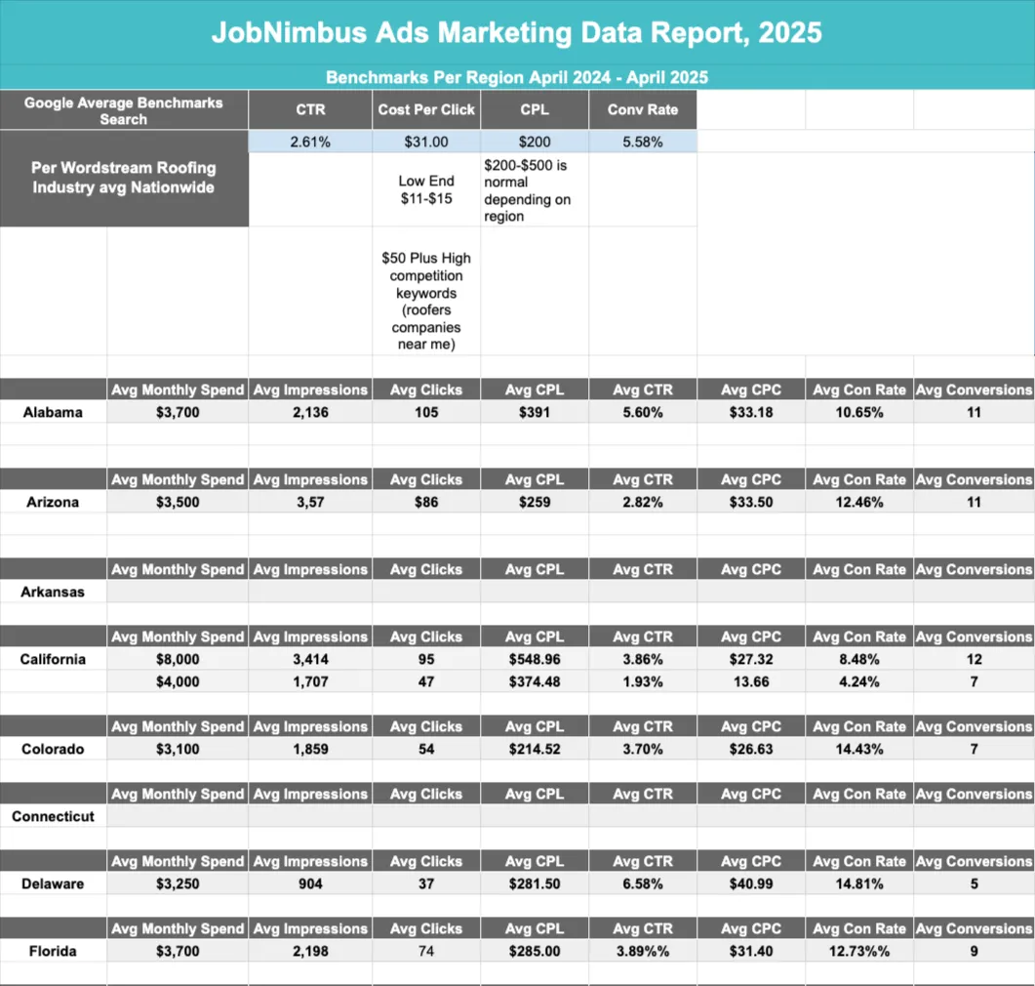
Task: Click California's Avg CPL $374.48
Action: (x=535, y=681)
